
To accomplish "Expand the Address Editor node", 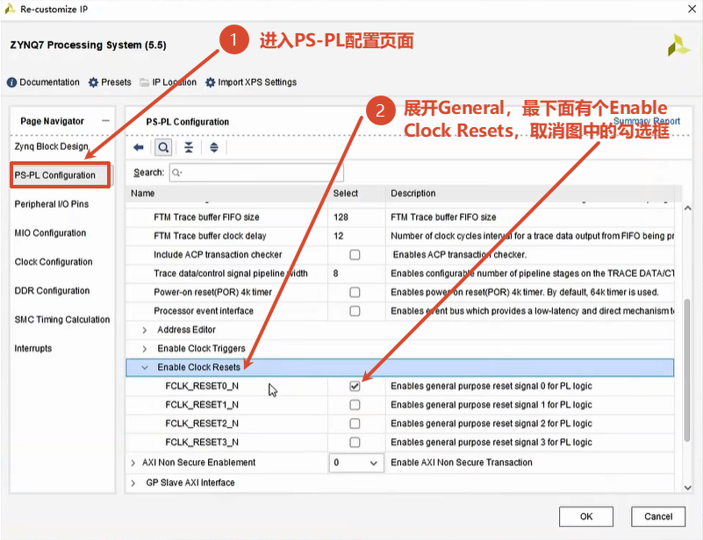I will coord(144,330).
